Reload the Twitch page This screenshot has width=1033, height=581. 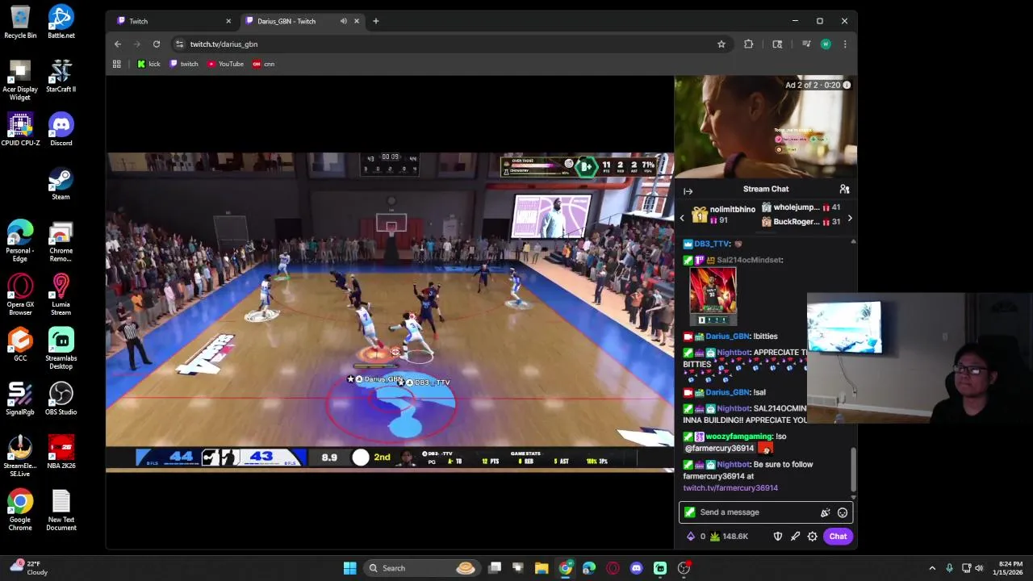coord(157,44)
